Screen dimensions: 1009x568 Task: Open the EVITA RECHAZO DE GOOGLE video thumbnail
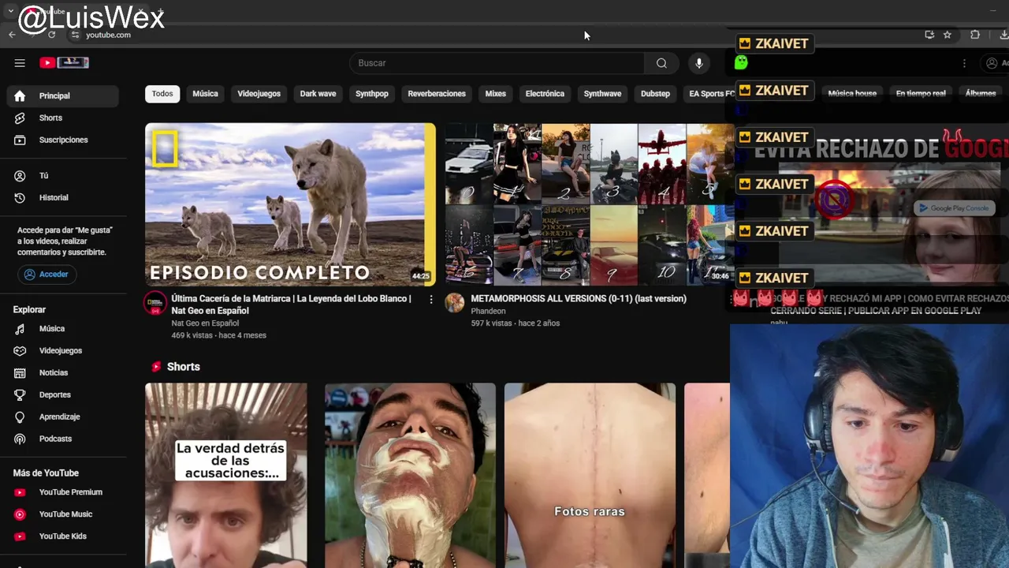[875, 204]
